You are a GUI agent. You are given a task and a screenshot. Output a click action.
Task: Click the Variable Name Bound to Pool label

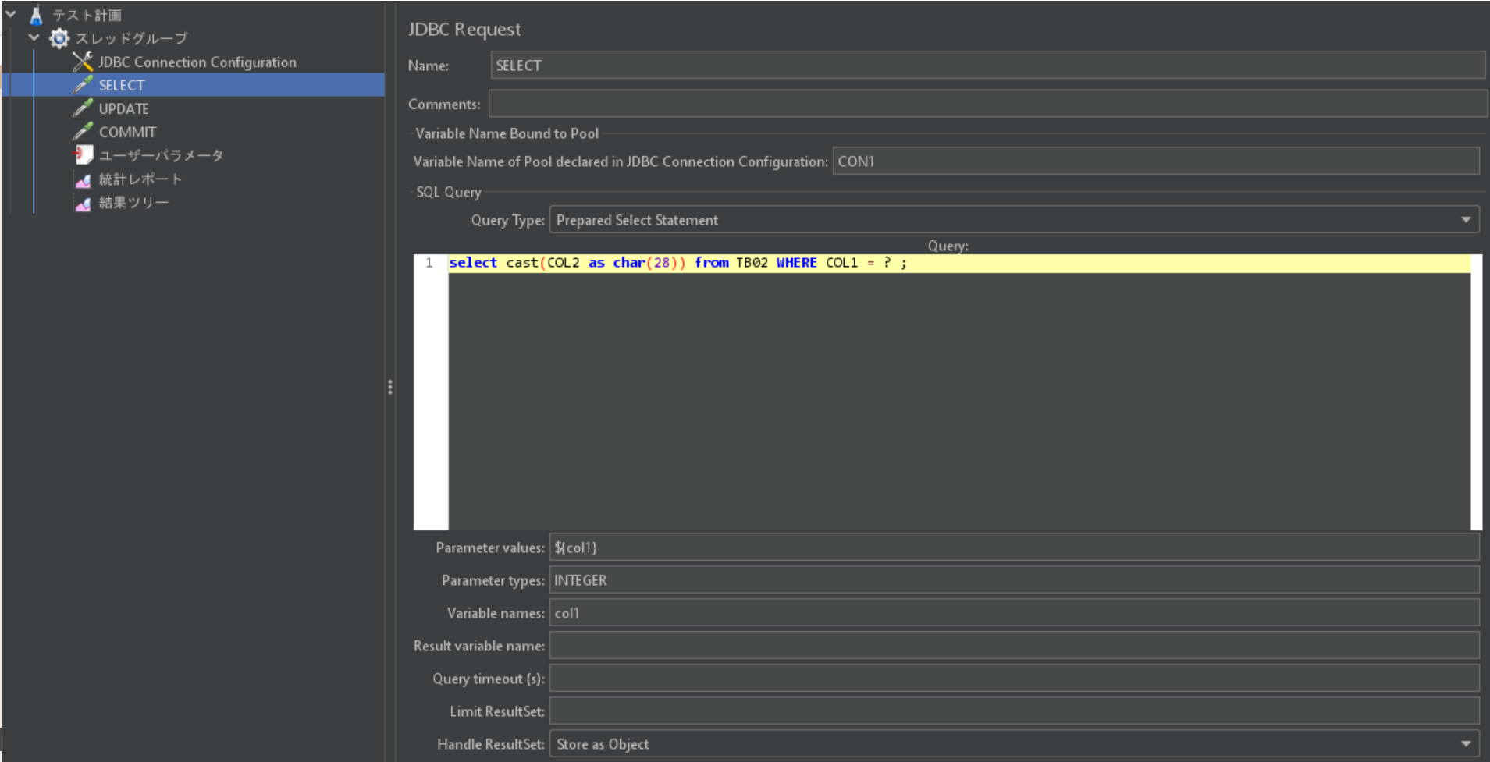coord(507,133)
